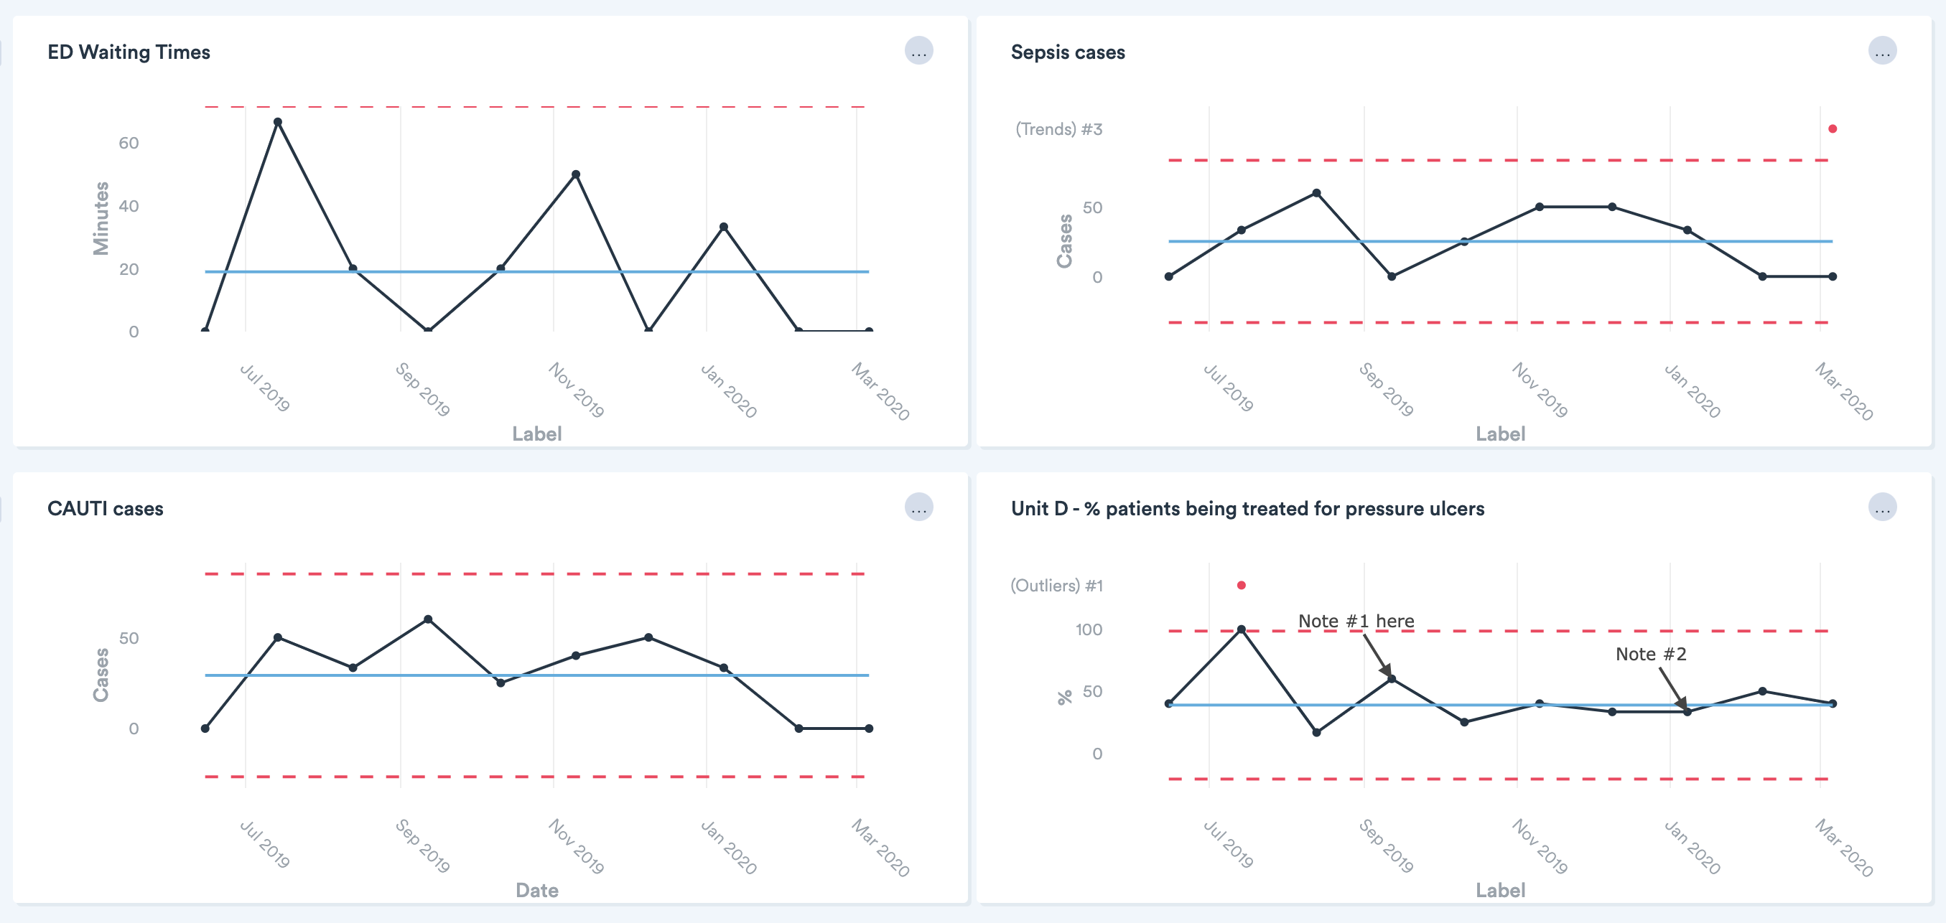
Task: Open the CAUTI cases options menu
Action: click(x=918, y=507)
